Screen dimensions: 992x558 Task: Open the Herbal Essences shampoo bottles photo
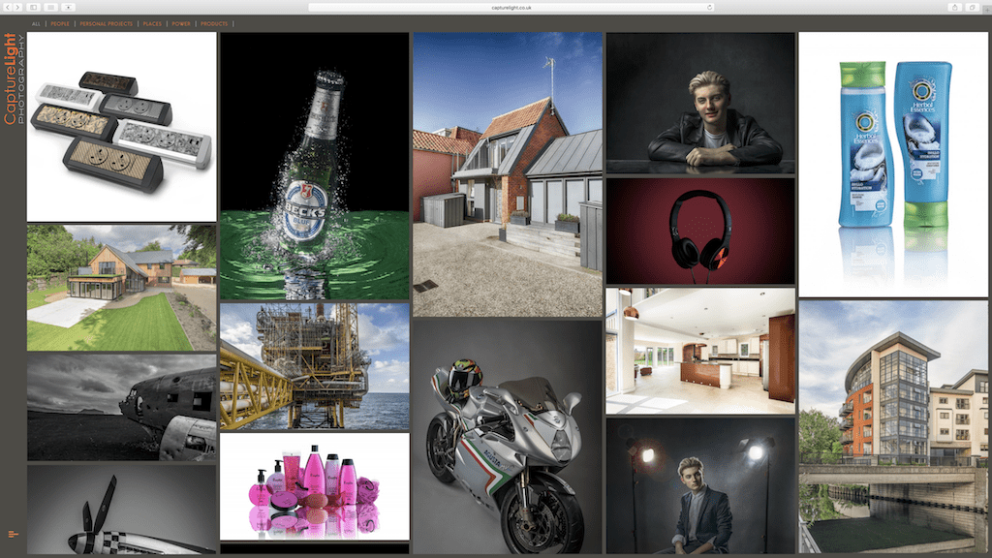click(893, 165)
